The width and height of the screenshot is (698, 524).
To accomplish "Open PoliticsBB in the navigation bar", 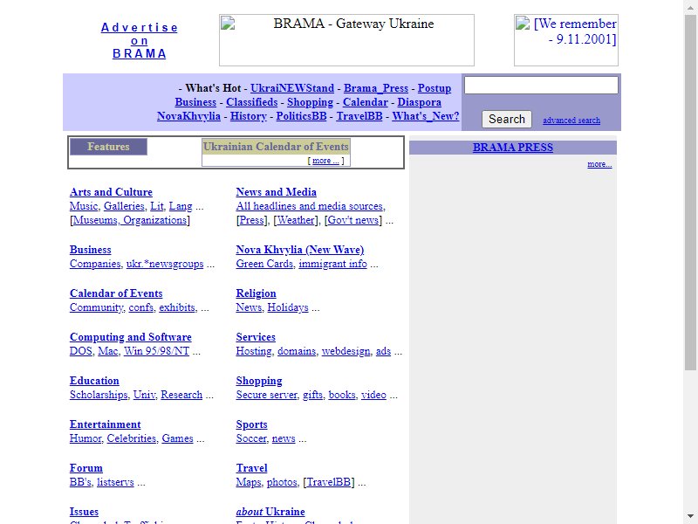I will coord(301,116).
